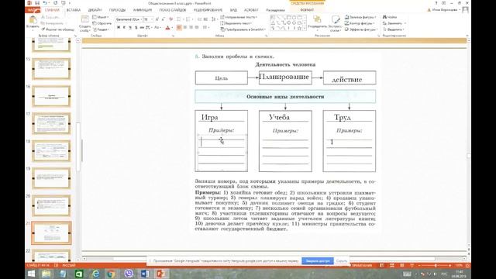Open Internet Explorer from the taskbar
This screenshot has width=496, height=279.
[95, 274]
